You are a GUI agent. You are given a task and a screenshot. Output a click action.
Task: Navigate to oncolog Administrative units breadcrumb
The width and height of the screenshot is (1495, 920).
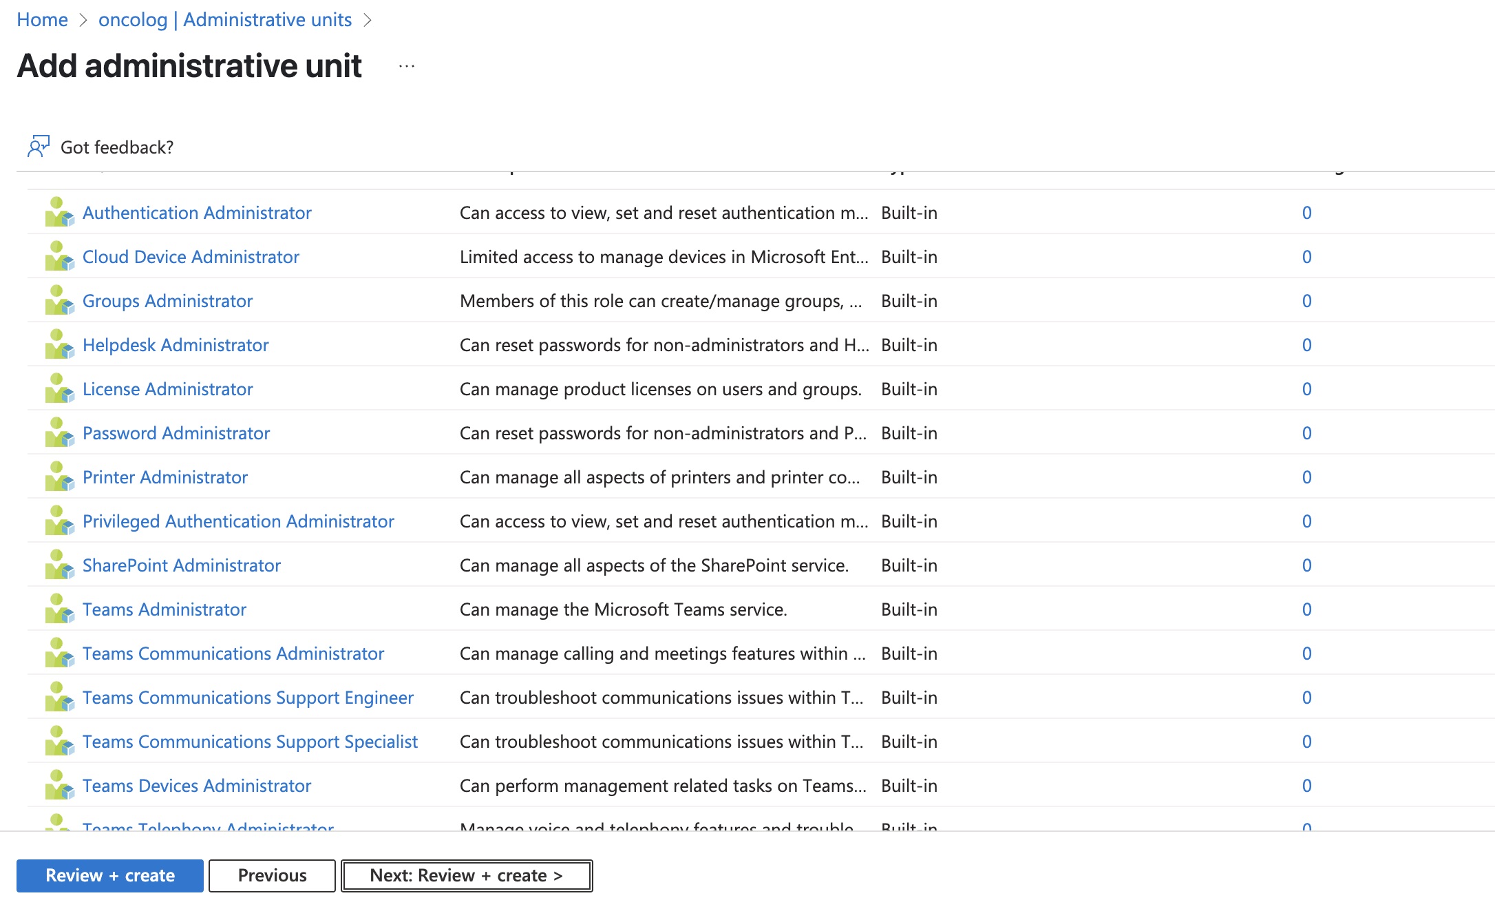(x=225, y=19)
